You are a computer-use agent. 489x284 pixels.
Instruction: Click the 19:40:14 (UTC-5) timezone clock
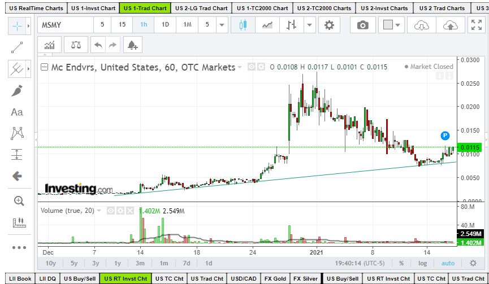[360, 263]
